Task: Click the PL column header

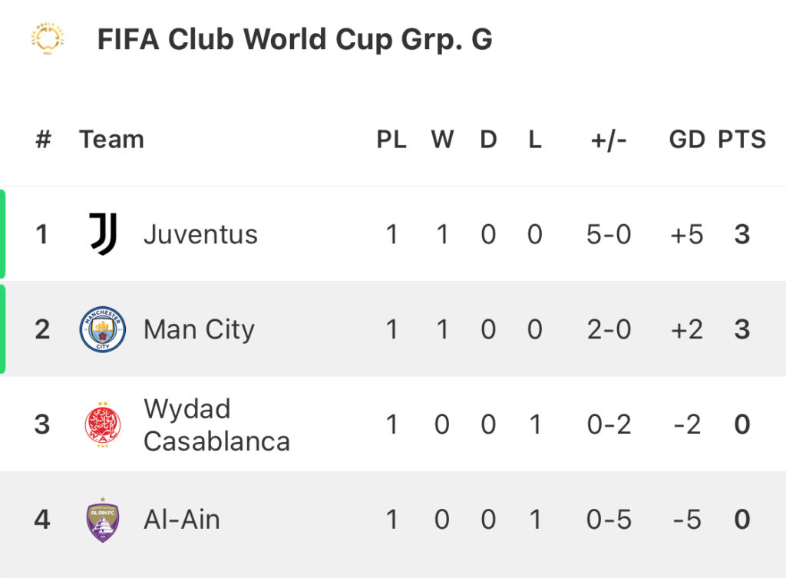Action: pyautogui.click(x=391, y=140)
